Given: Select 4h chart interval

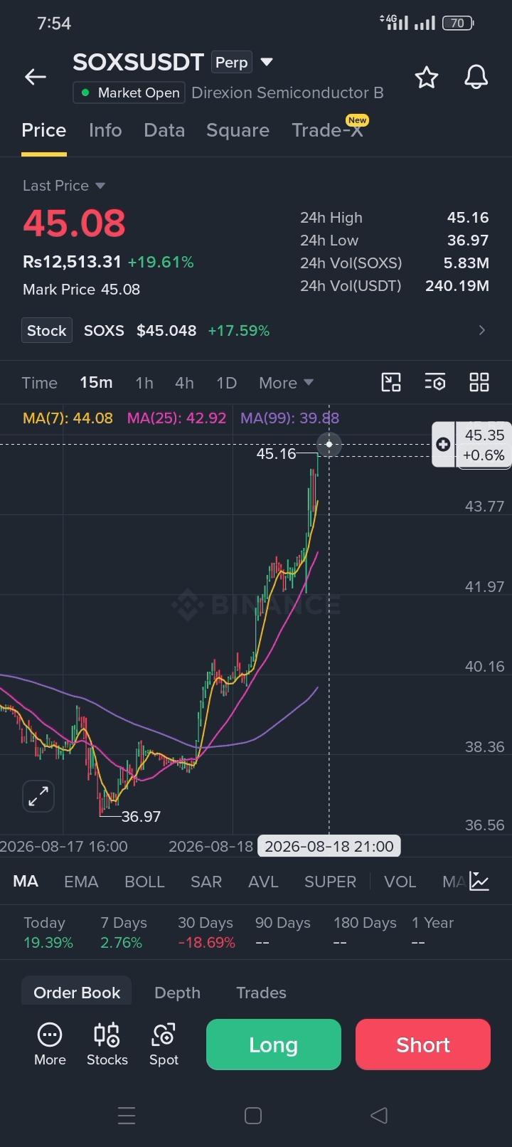Looking at the screenshot, I should tap(184, 383).
